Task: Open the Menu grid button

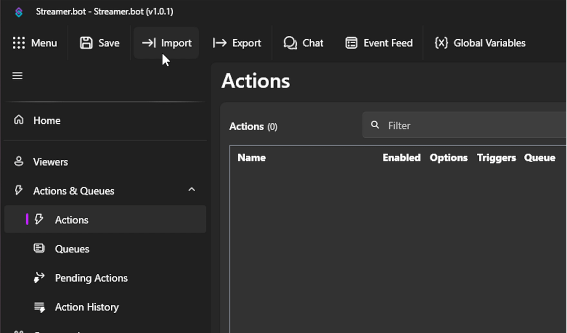Action: click(x=35, y=43)
